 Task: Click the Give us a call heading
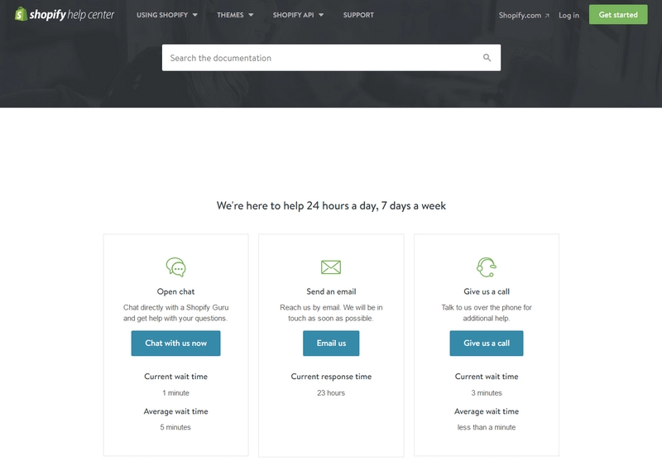click(x=487, y=291)
